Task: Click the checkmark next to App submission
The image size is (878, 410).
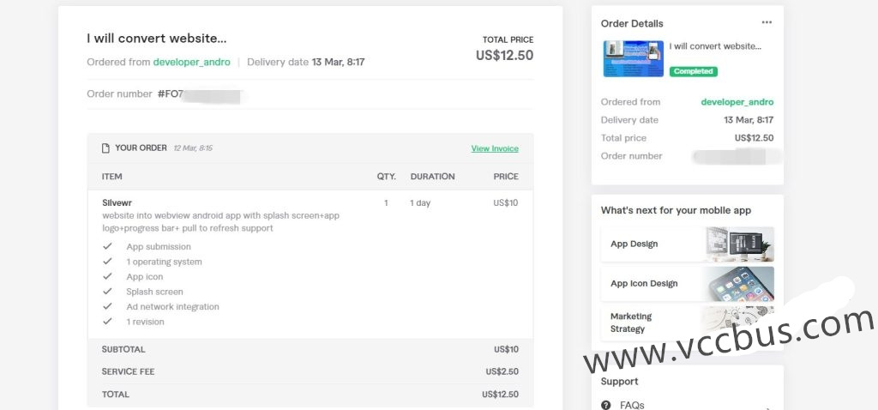Action: pyautogui.click(x=108, y=247)
